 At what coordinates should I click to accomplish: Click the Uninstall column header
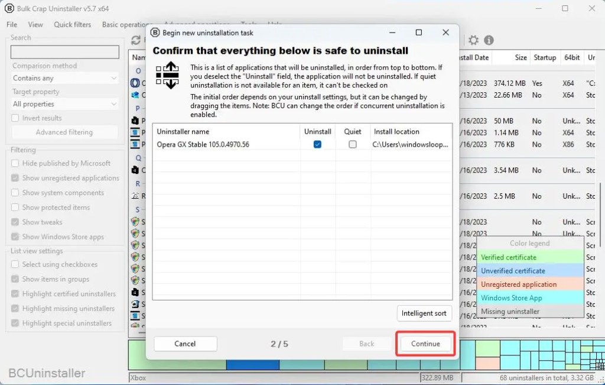click(317, 132)
